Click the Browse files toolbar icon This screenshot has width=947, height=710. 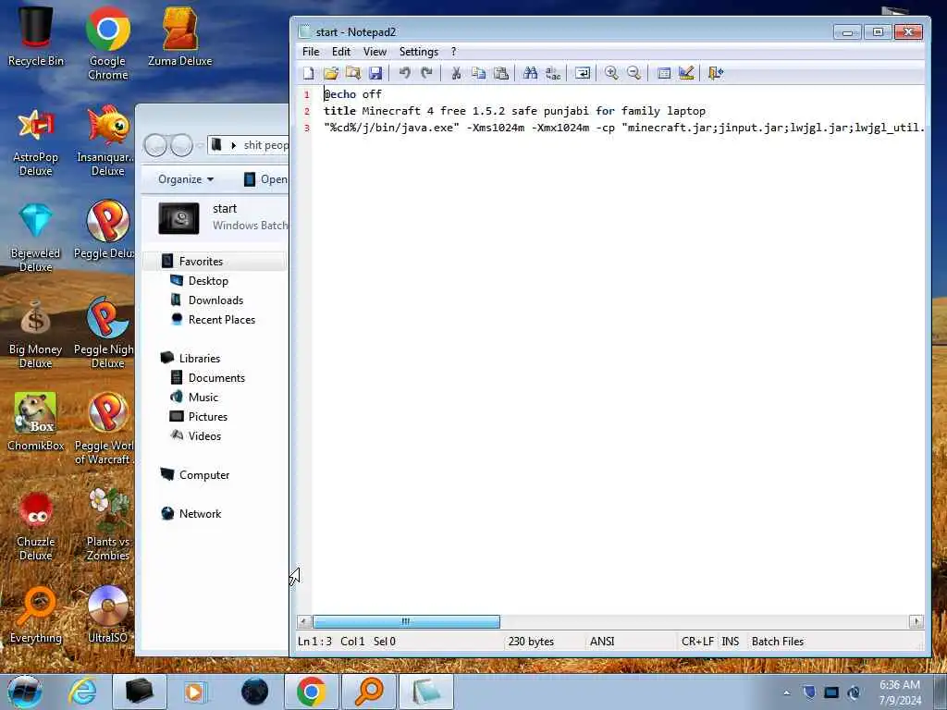pyautogui.click(x=353, y=74)
